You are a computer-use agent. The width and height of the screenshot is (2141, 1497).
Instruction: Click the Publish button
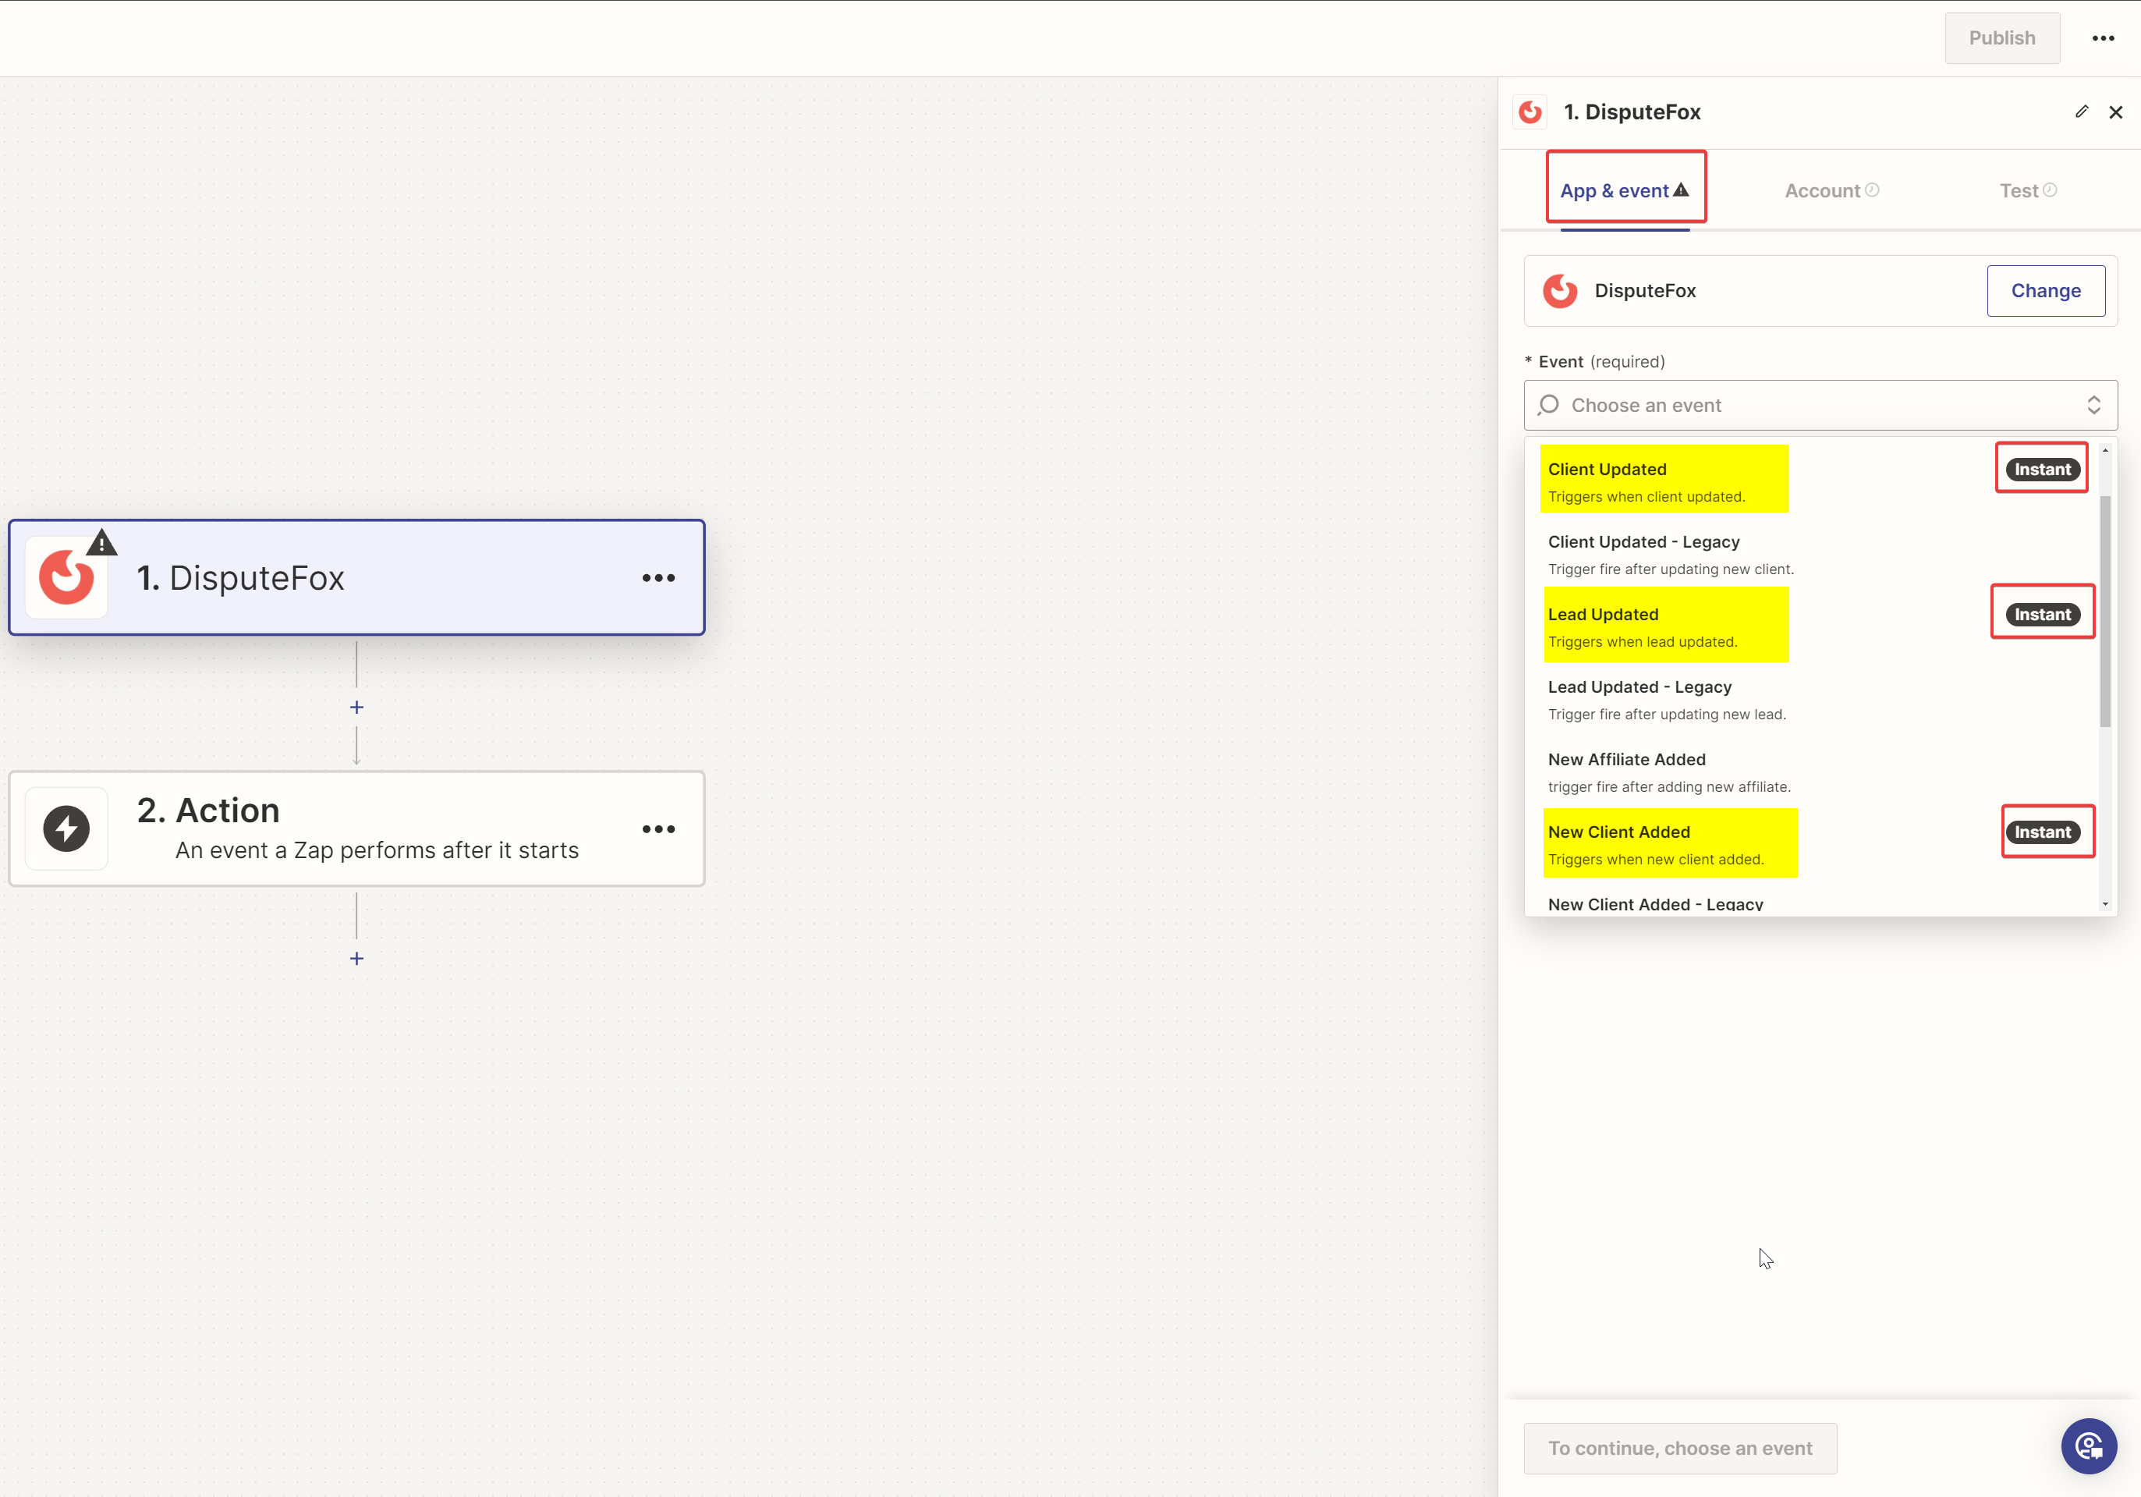(x=2002, y=37)
